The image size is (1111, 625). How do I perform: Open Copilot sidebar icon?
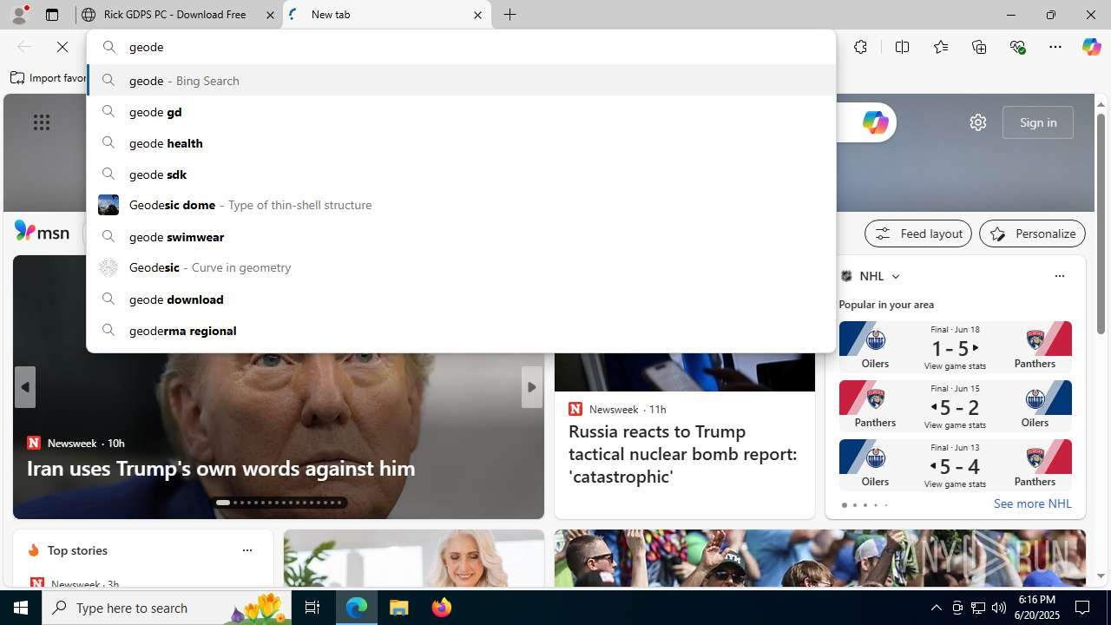click(1091, 47)
